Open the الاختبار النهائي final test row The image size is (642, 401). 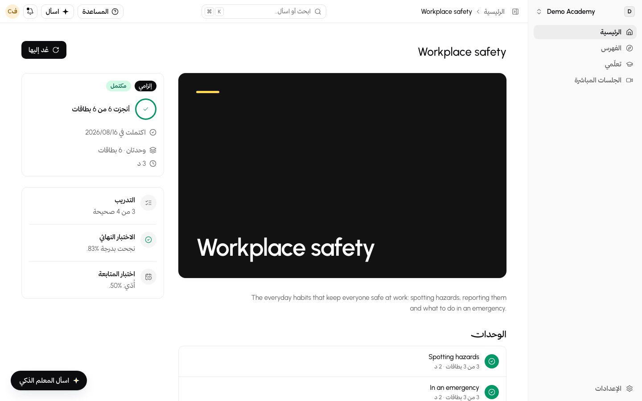93,243
